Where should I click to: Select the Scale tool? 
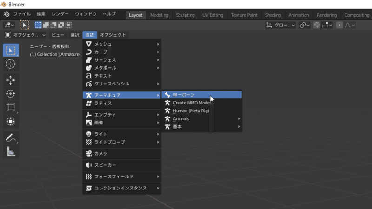(x=11, y=108)
